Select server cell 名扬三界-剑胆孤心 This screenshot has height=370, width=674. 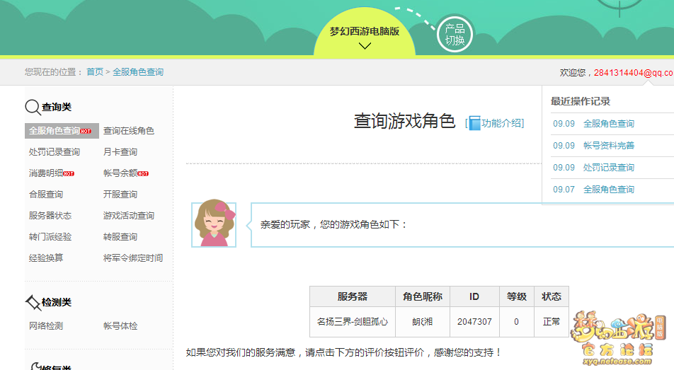tap(353, 321)
